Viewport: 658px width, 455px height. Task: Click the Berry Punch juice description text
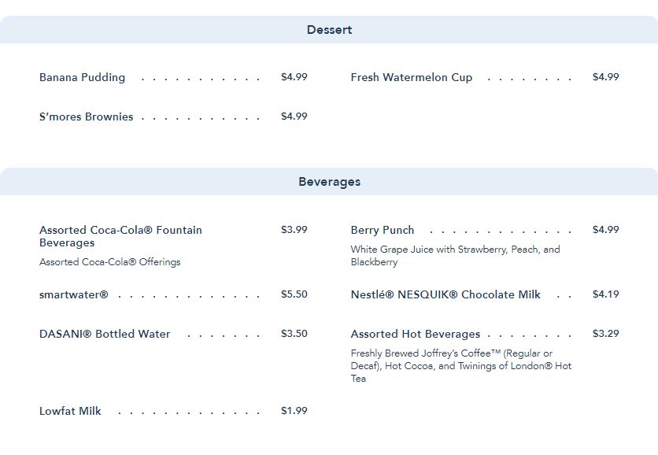tap(455, 256)
